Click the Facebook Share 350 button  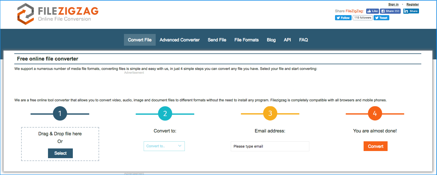pyautogui.click(x=390, y=11)
